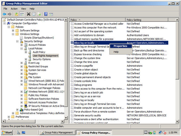
Task: Click the network connection tray icon
Action: [160, 133]
